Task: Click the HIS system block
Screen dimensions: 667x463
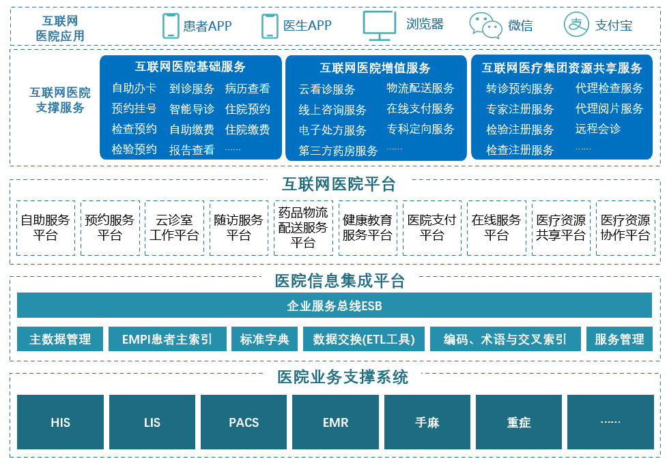Action: click(x=60, y=422)
